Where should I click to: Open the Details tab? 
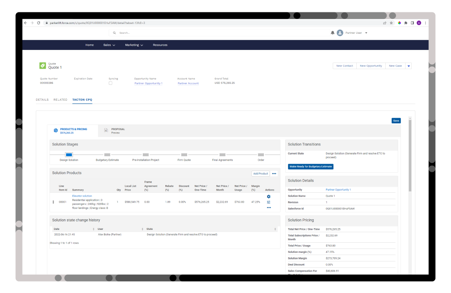tap(42, 99)
